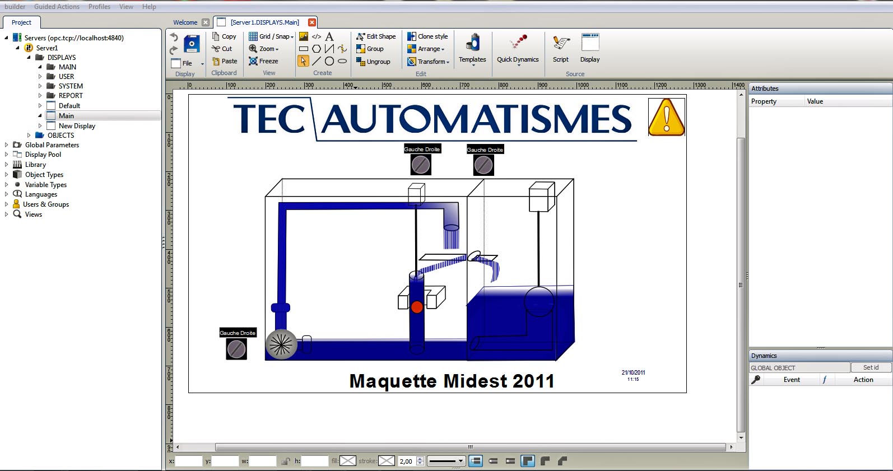Open the Script source editor
The width and height of the screenshot is (893, 471).
[x=561, y=48]
